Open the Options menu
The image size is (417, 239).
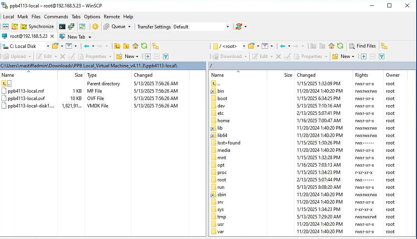(x=92, y=16)
